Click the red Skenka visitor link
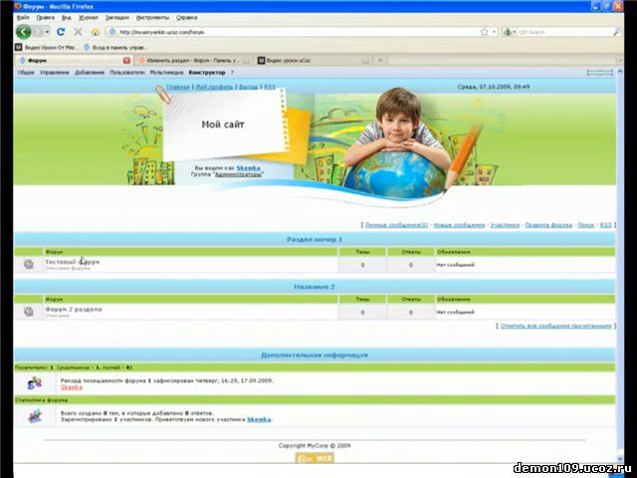 pyautogui.click(x=72, y=387)
